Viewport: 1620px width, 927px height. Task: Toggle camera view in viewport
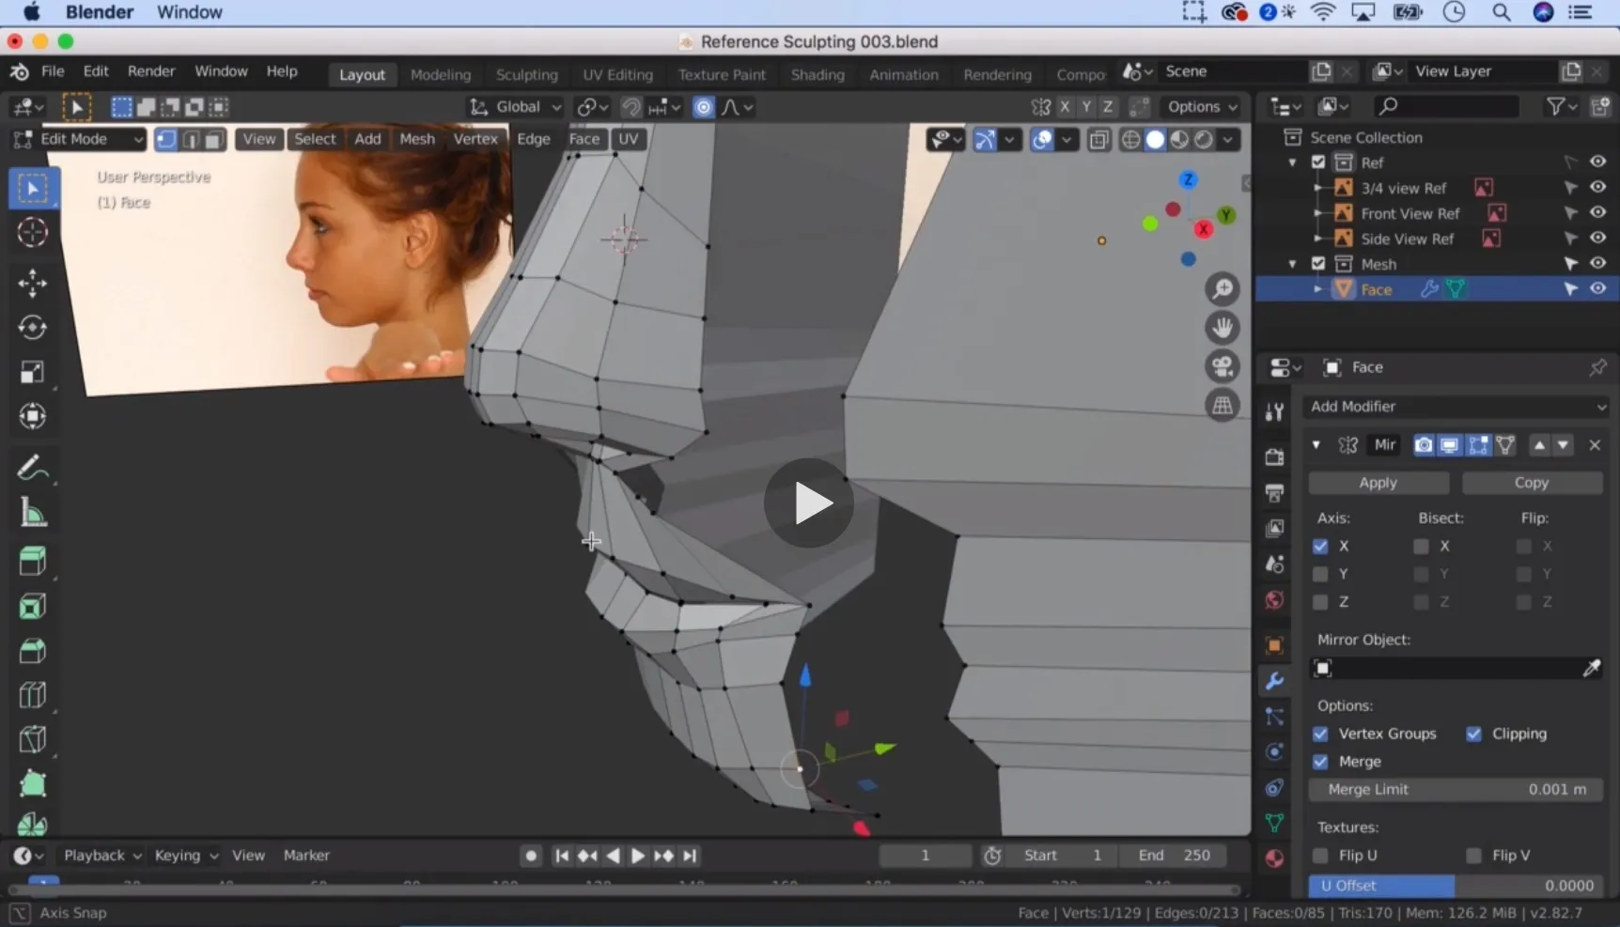[1222, 366]
